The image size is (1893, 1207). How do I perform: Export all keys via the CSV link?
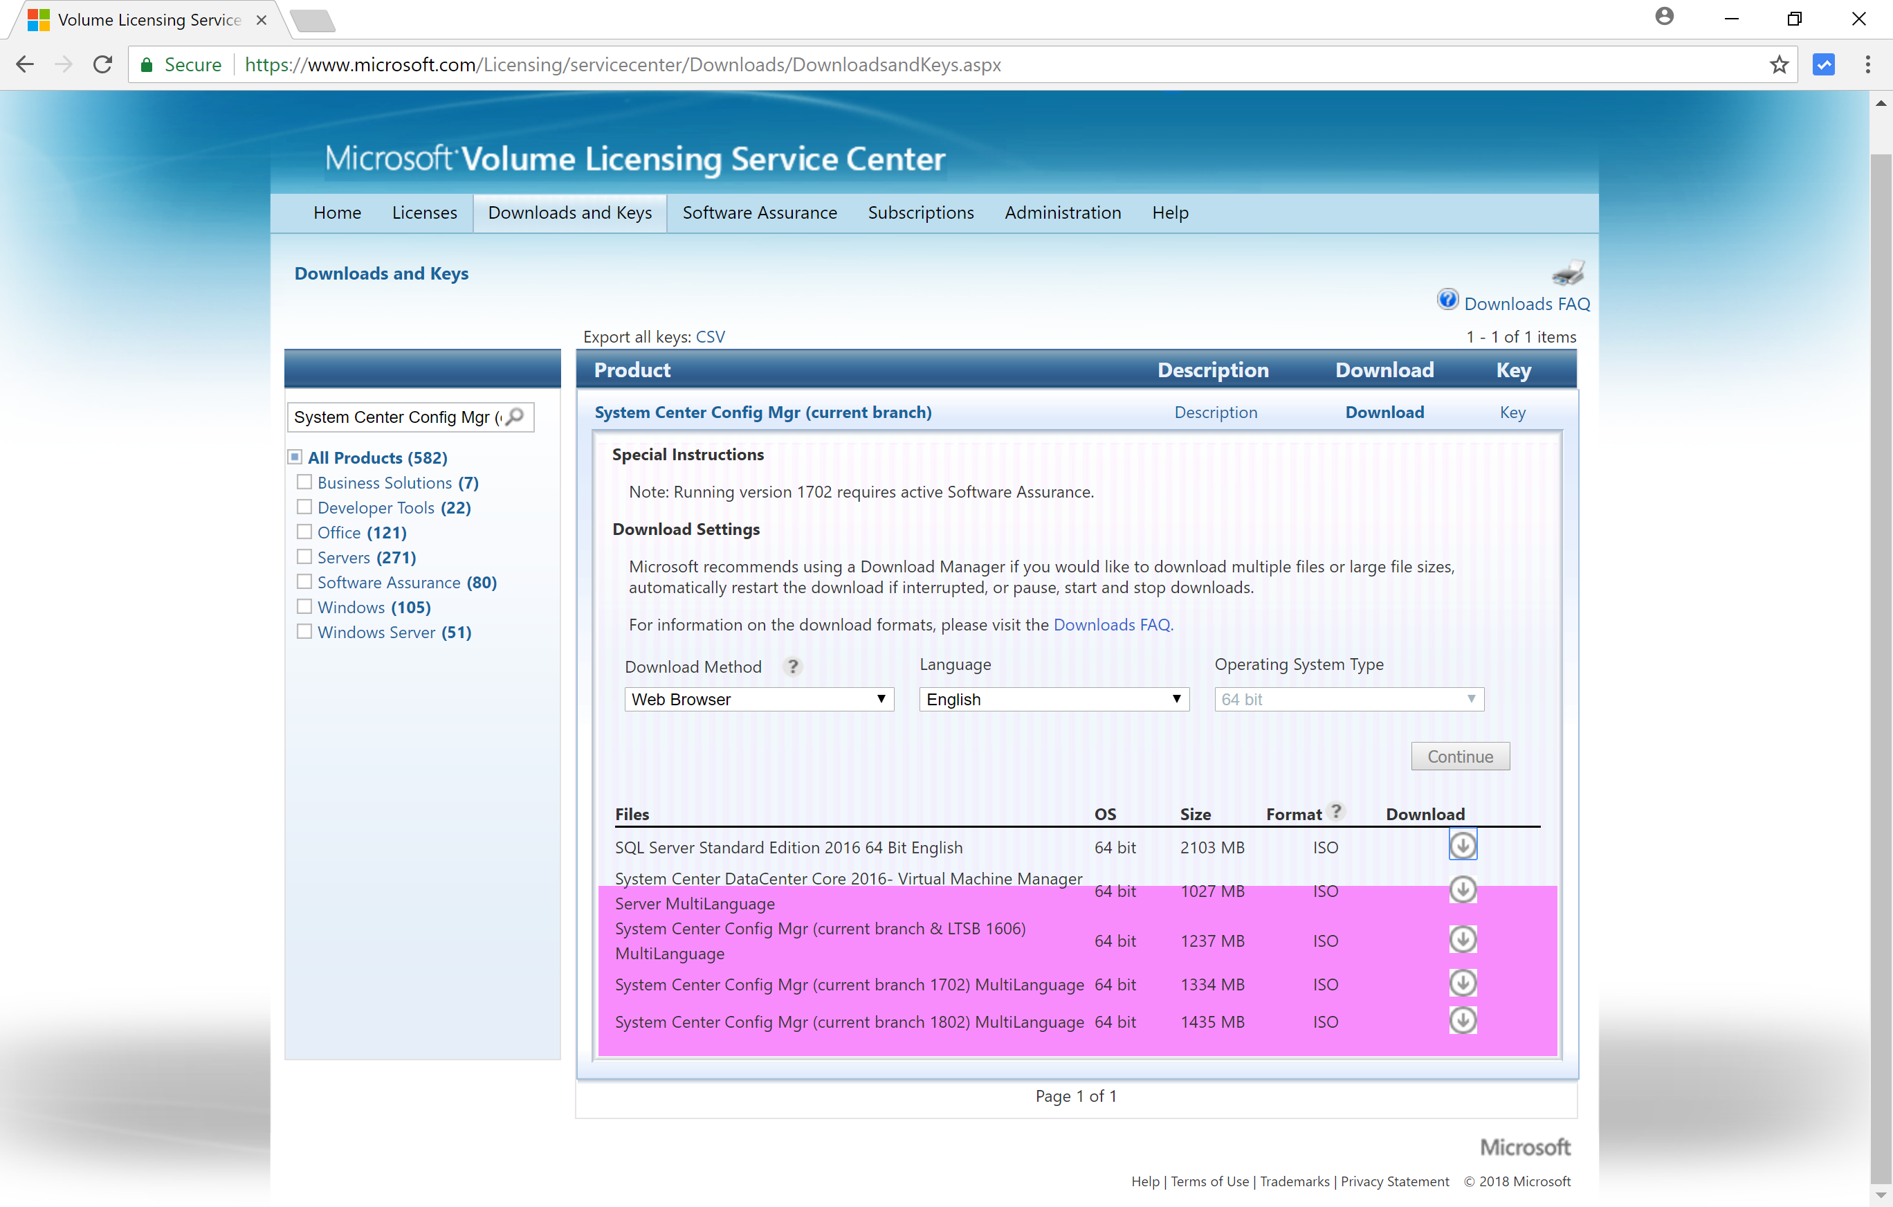coord(710,336)
